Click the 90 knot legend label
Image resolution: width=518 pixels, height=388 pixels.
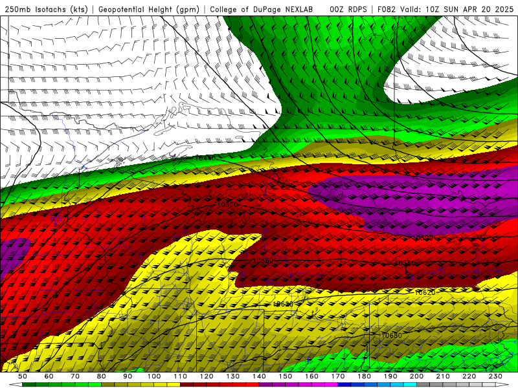click(128, 376)
